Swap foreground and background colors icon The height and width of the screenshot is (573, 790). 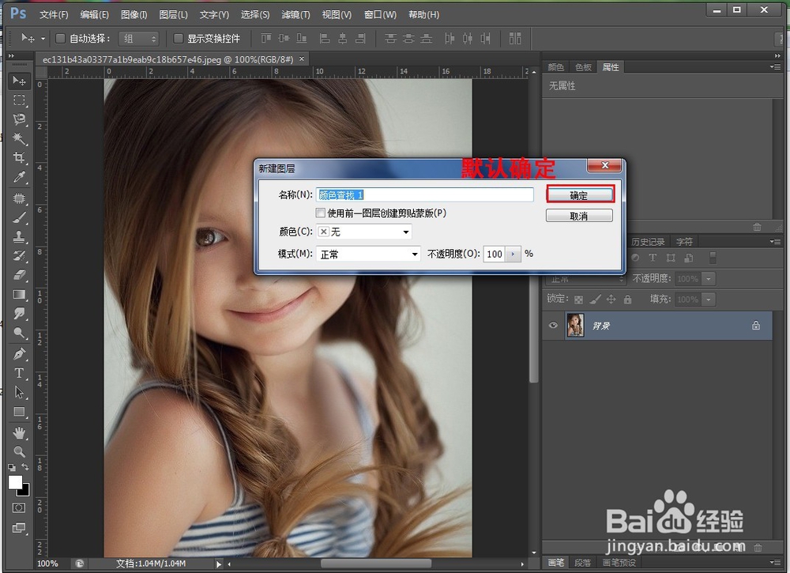tap(24, 467)
